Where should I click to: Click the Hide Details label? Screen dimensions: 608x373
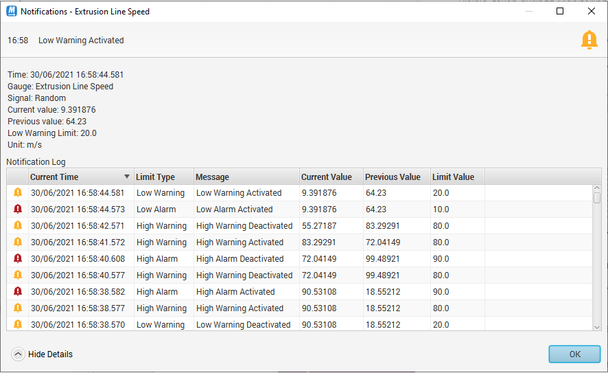(50, 354)
